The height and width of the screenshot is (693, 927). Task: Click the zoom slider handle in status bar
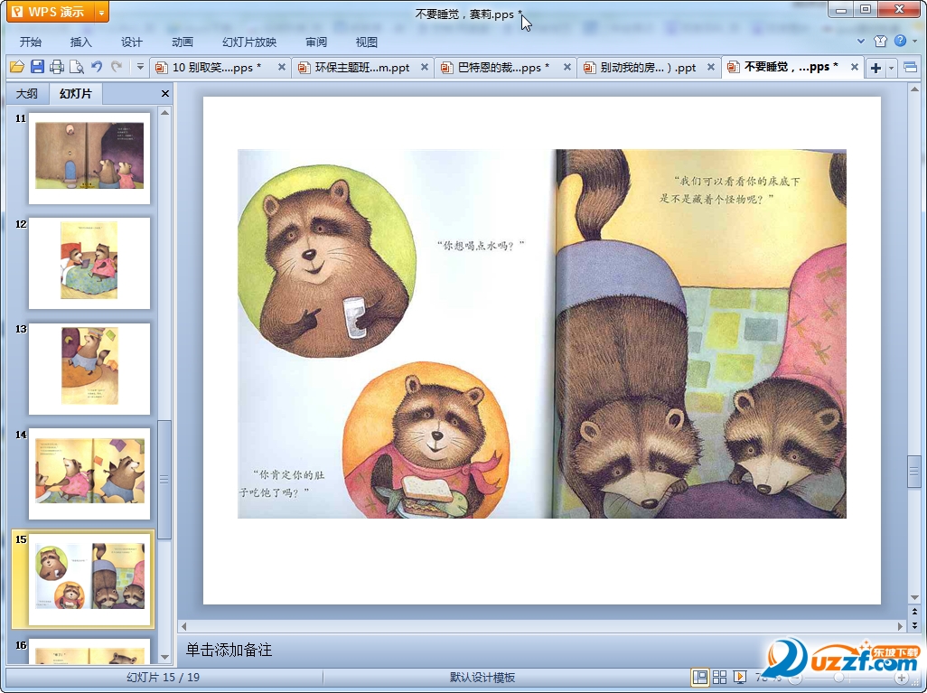[x=839, y=678]
